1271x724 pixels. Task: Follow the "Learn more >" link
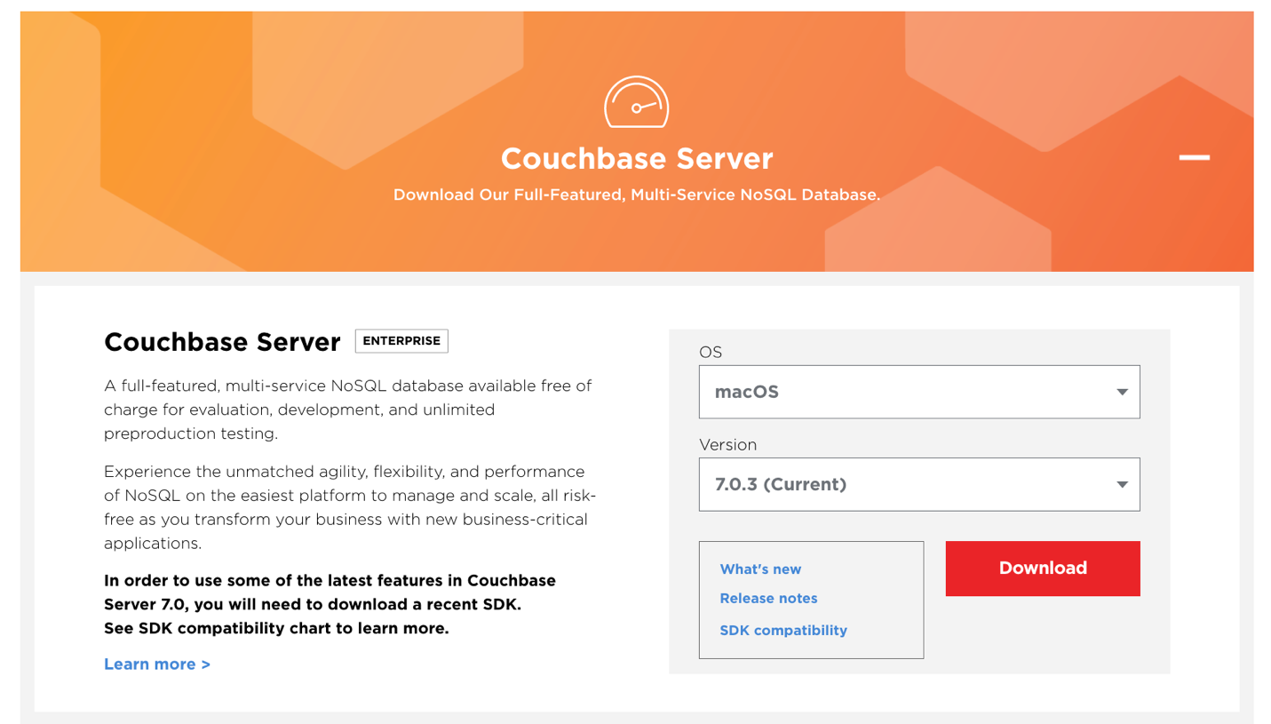pyautogui.click(x=156, y=664)
